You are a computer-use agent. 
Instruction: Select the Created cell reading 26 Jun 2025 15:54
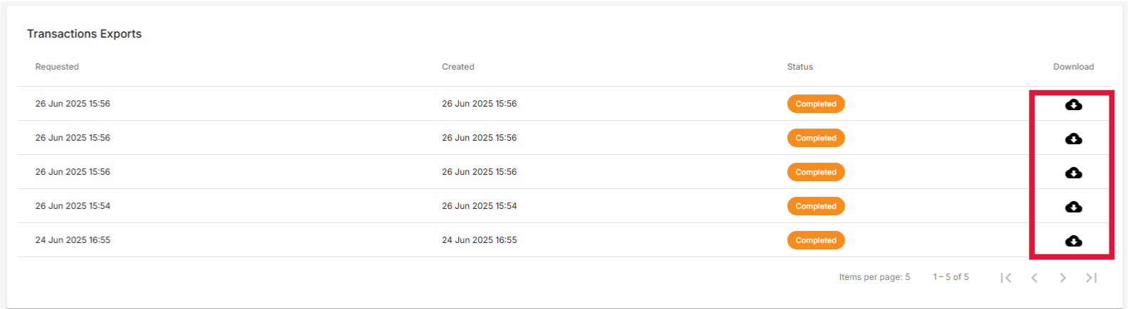click(x=479, y=206)
